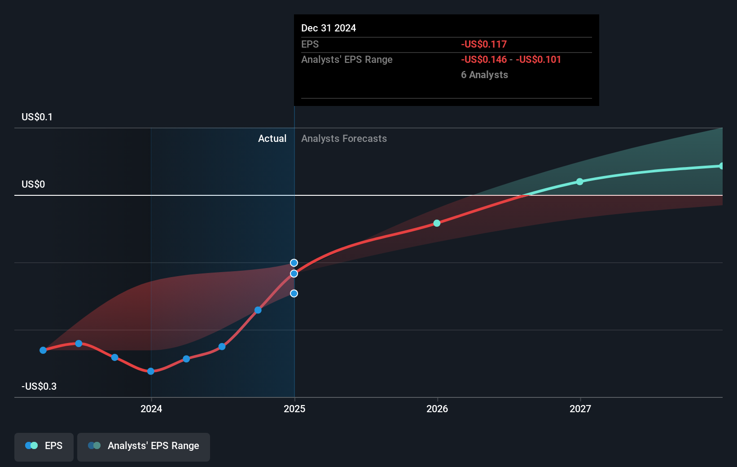Click the 2025 x-axis label
Viewport: 737px width, 467px height.
click(294, 409)
